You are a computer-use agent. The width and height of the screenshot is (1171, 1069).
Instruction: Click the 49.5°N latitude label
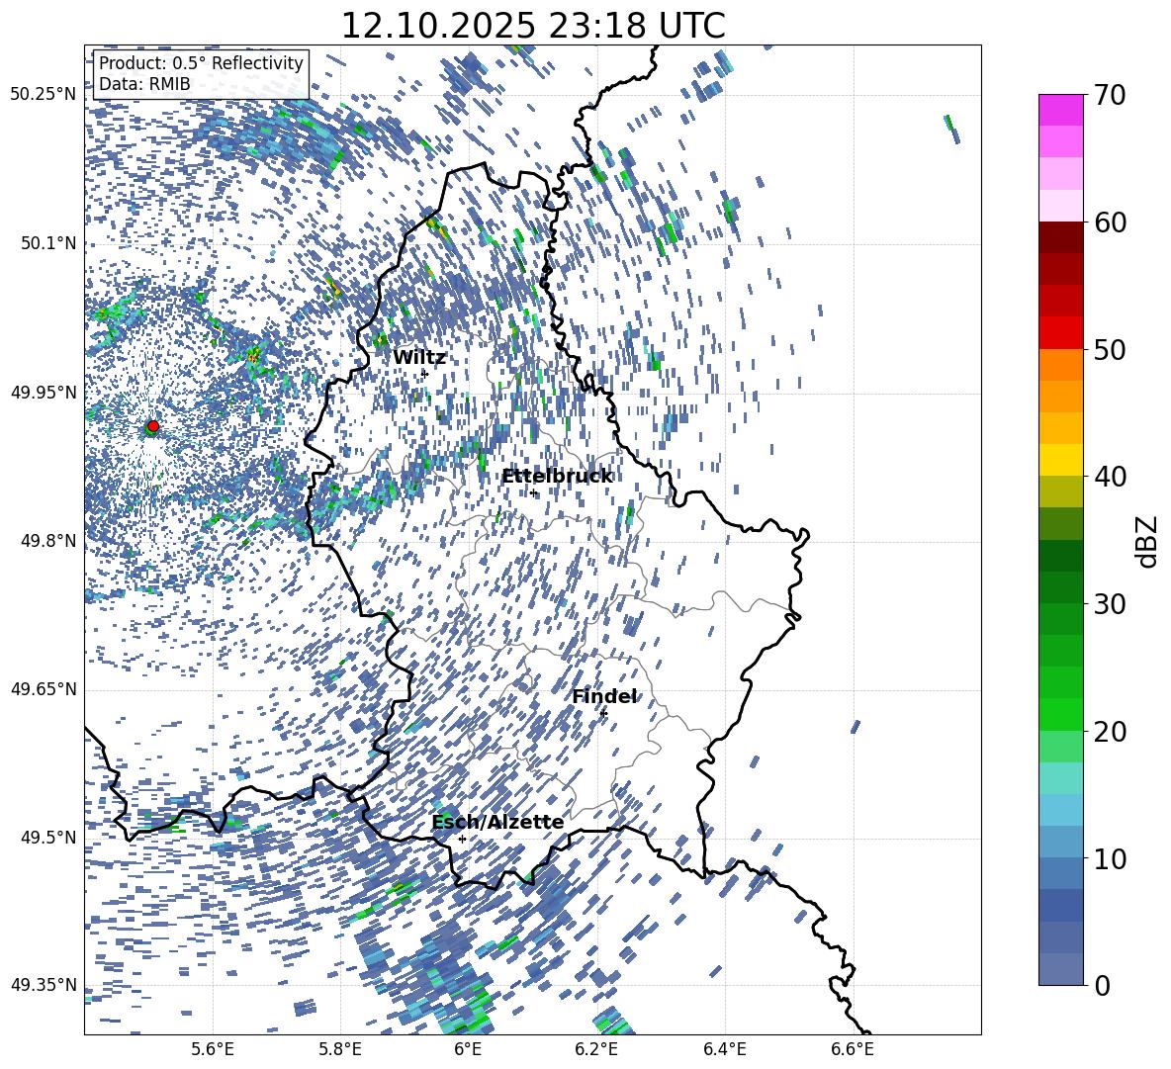pos(48,838)
